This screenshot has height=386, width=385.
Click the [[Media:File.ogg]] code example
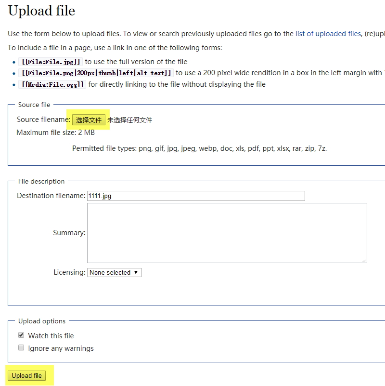coord(52,84)
